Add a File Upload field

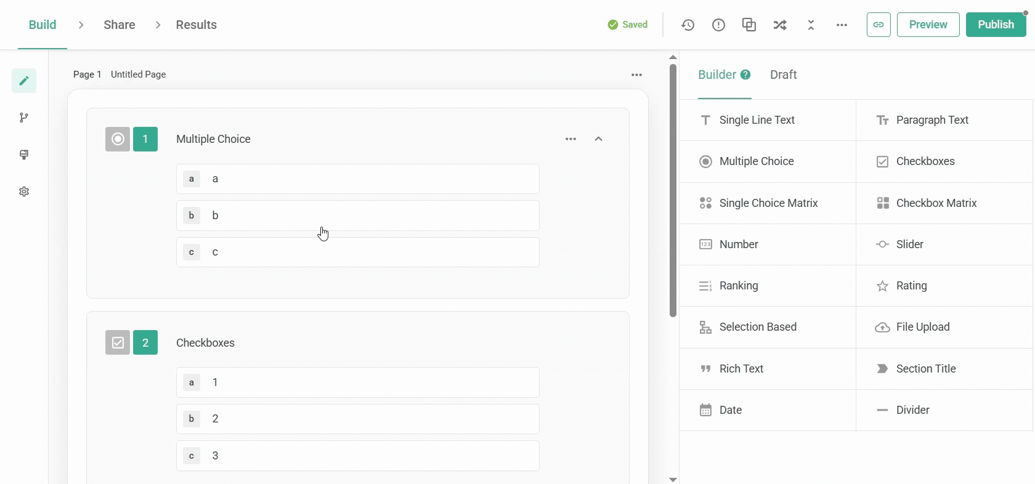coord(944,327)
